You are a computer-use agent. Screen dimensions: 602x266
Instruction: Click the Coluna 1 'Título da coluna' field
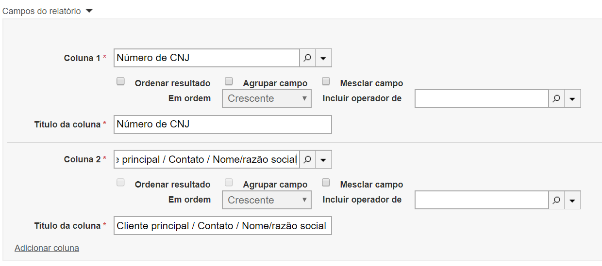[x=222, y=124]
